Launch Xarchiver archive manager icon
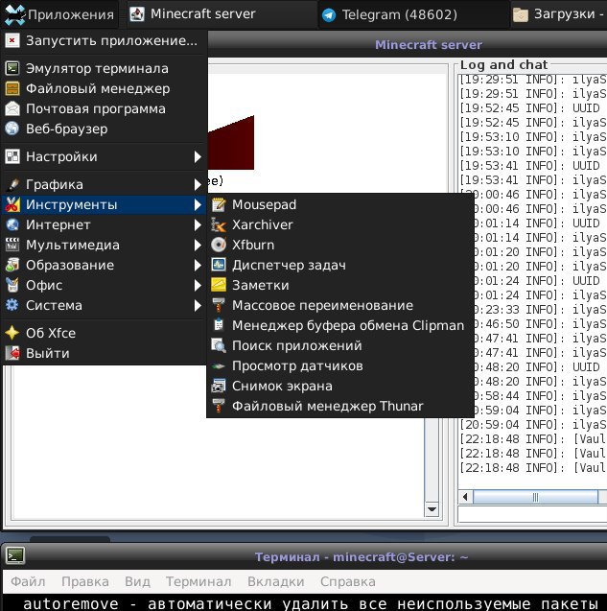Viewport: 607px width, 611px height. click(219, 224)
